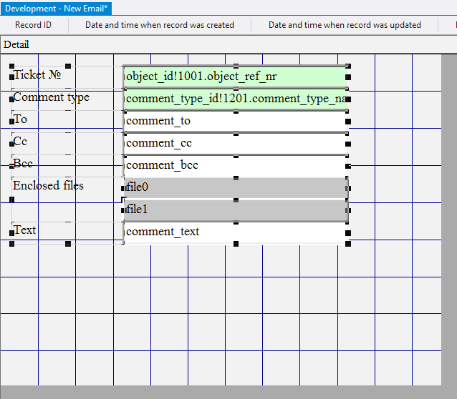The image size is (457, 399).
Task: Select the record created date column header
Action: click(160, 25)
